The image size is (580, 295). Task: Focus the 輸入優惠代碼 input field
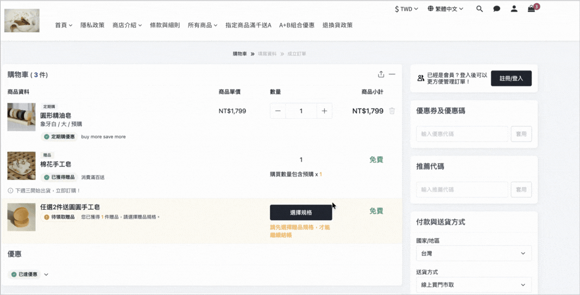(462, 133)
